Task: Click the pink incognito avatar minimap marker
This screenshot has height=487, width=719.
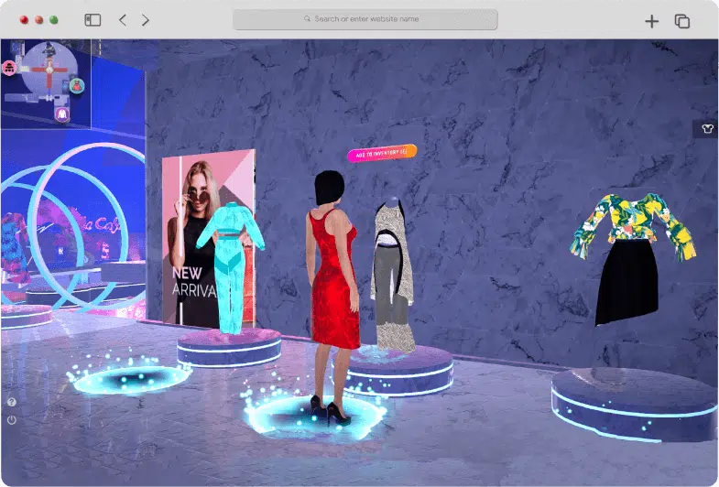Action: (9, 67)
